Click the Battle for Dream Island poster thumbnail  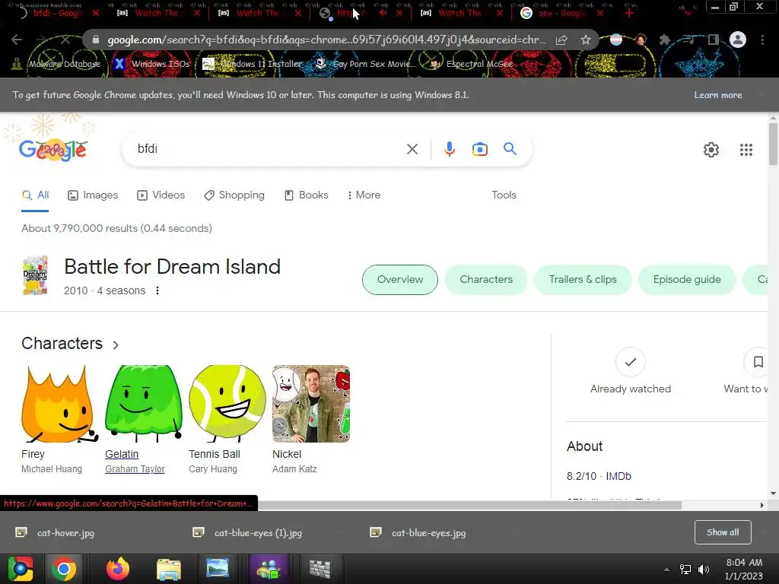35,275
